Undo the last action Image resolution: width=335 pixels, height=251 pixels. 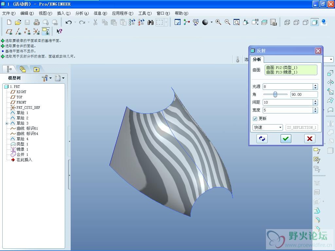point(69,22)
